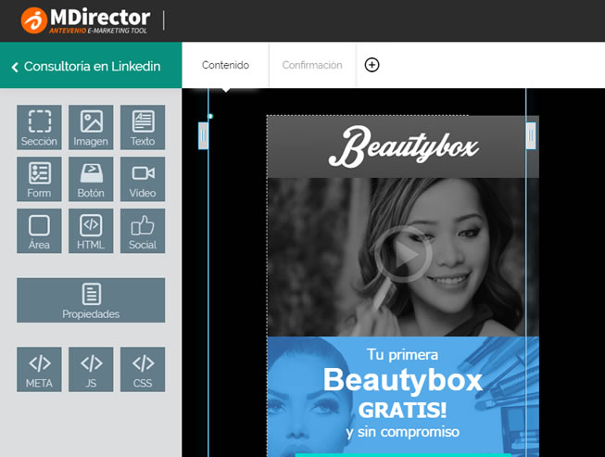Open the Propiedades panel
The width and height of the screenshot is (605, 457).
point(91,300)
